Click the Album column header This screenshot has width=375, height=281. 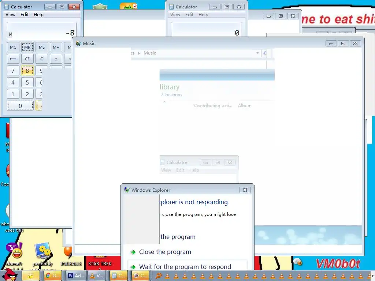244,106
